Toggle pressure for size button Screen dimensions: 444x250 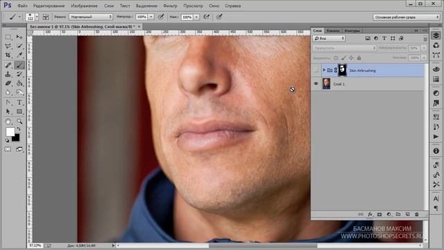pyautogui.click(x=219, y=17)
